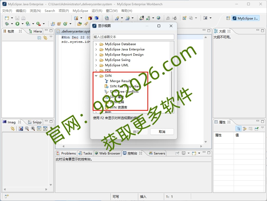Expand MyEclipse Database folder

click(x=96, y=44)
